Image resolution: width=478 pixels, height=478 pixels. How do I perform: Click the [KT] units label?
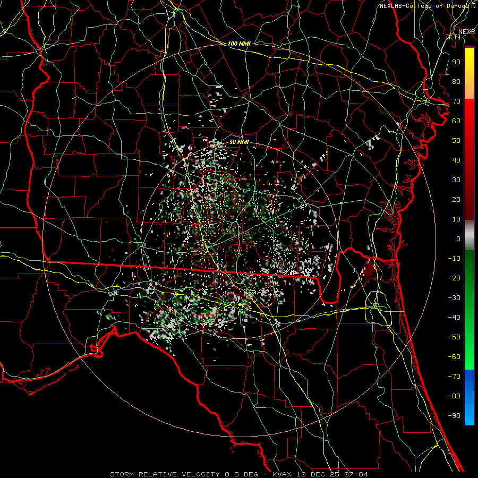tap(454, 37)
